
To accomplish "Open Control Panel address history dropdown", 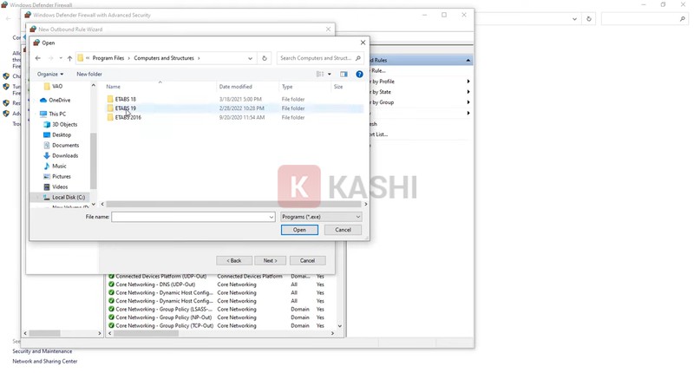I will tap(574, 19).
